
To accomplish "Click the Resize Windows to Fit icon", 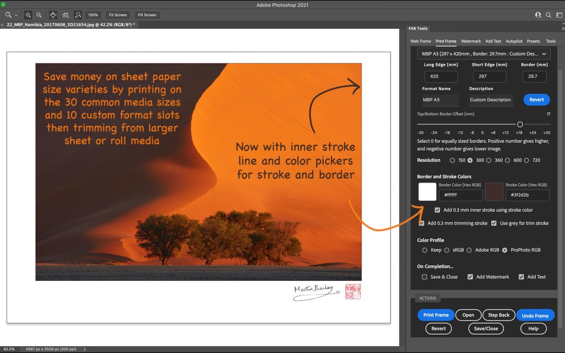I will (53, 15).
